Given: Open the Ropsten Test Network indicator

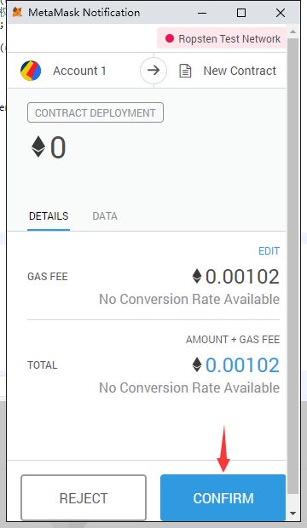Looking at the screenshot, I should pyautogui.click(x=222, y=38).
